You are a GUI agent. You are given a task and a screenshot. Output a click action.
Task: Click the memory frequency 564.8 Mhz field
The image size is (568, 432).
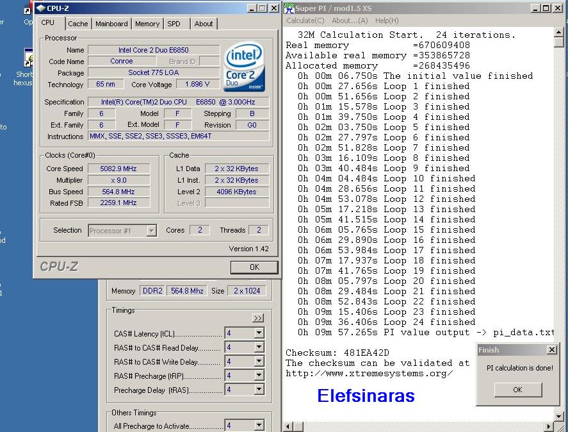click(x=187, y=291)
